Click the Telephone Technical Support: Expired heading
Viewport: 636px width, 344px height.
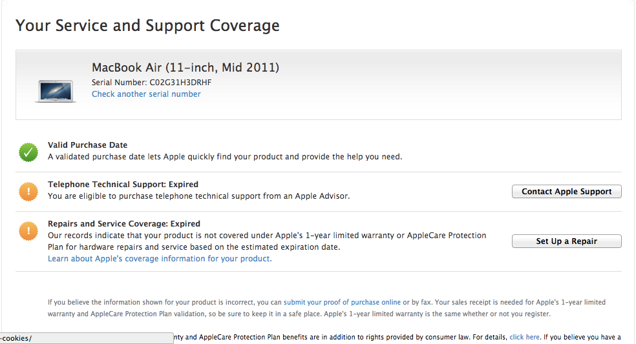coord(123,185)
